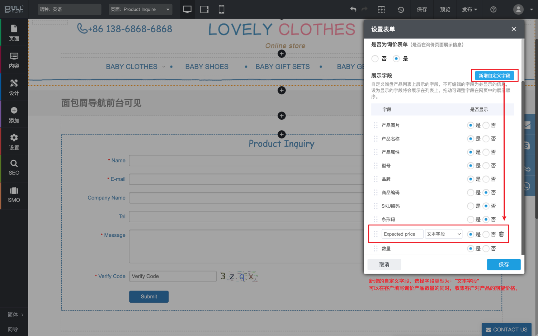Open the BABY SHOES navigation item
The height and width of the screenshot is (336, 538).
coord(207,67)
